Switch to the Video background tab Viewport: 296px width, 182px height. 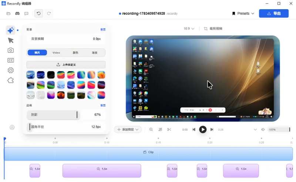[56, 52]
